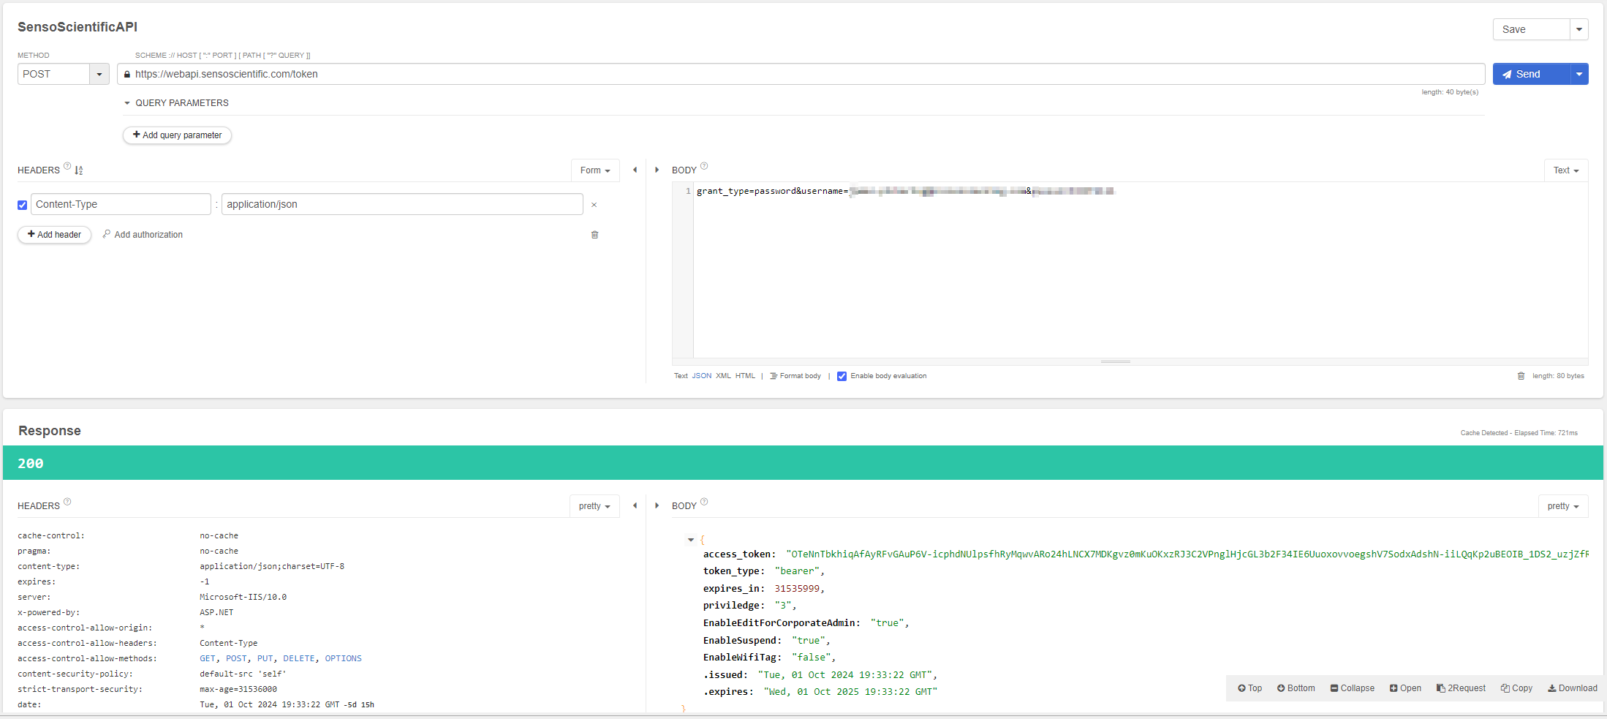
Task: Click the expires_in value 31535999
Action: click(x=797, y=589)
